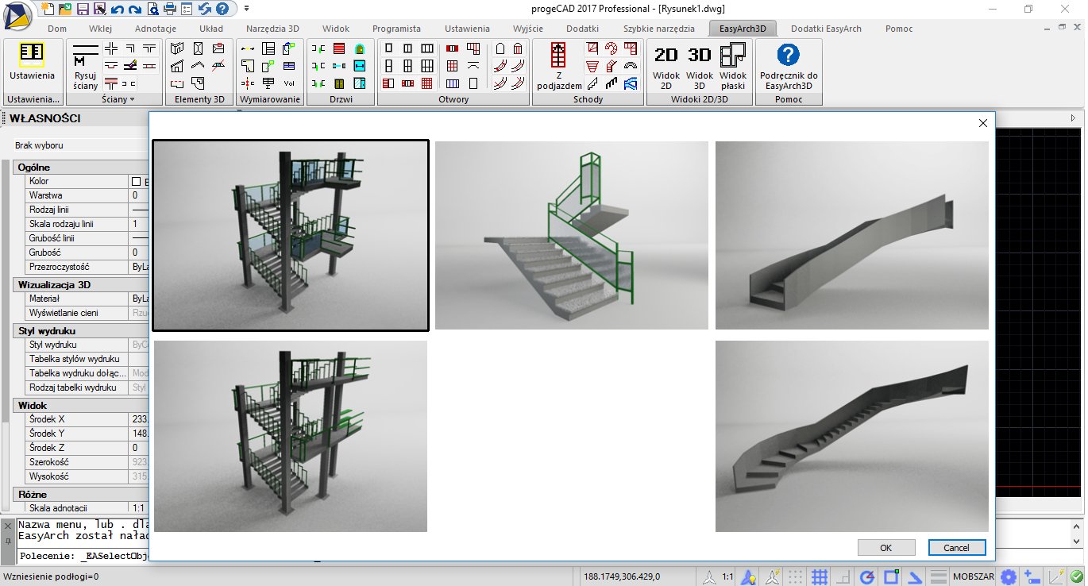Click the Kolor white color swatch

pyautogui.click(x=136, y=181)
